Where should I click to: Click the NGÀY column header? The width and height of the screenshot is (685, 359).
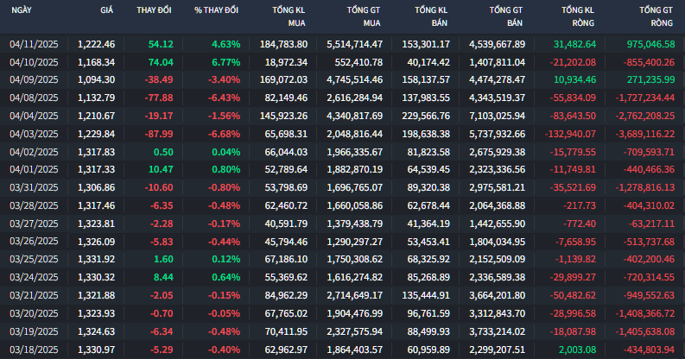[x=22, y=10]
